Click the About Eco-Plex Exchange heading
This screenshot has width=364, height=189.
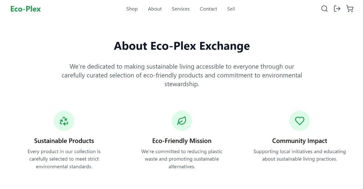pos(182,46)
